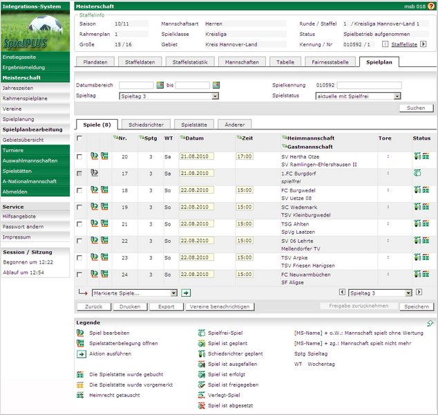Screen dimensions: 438x415
Task: Click Vereine benachrichtigen button
Action: tap(220, 306)
